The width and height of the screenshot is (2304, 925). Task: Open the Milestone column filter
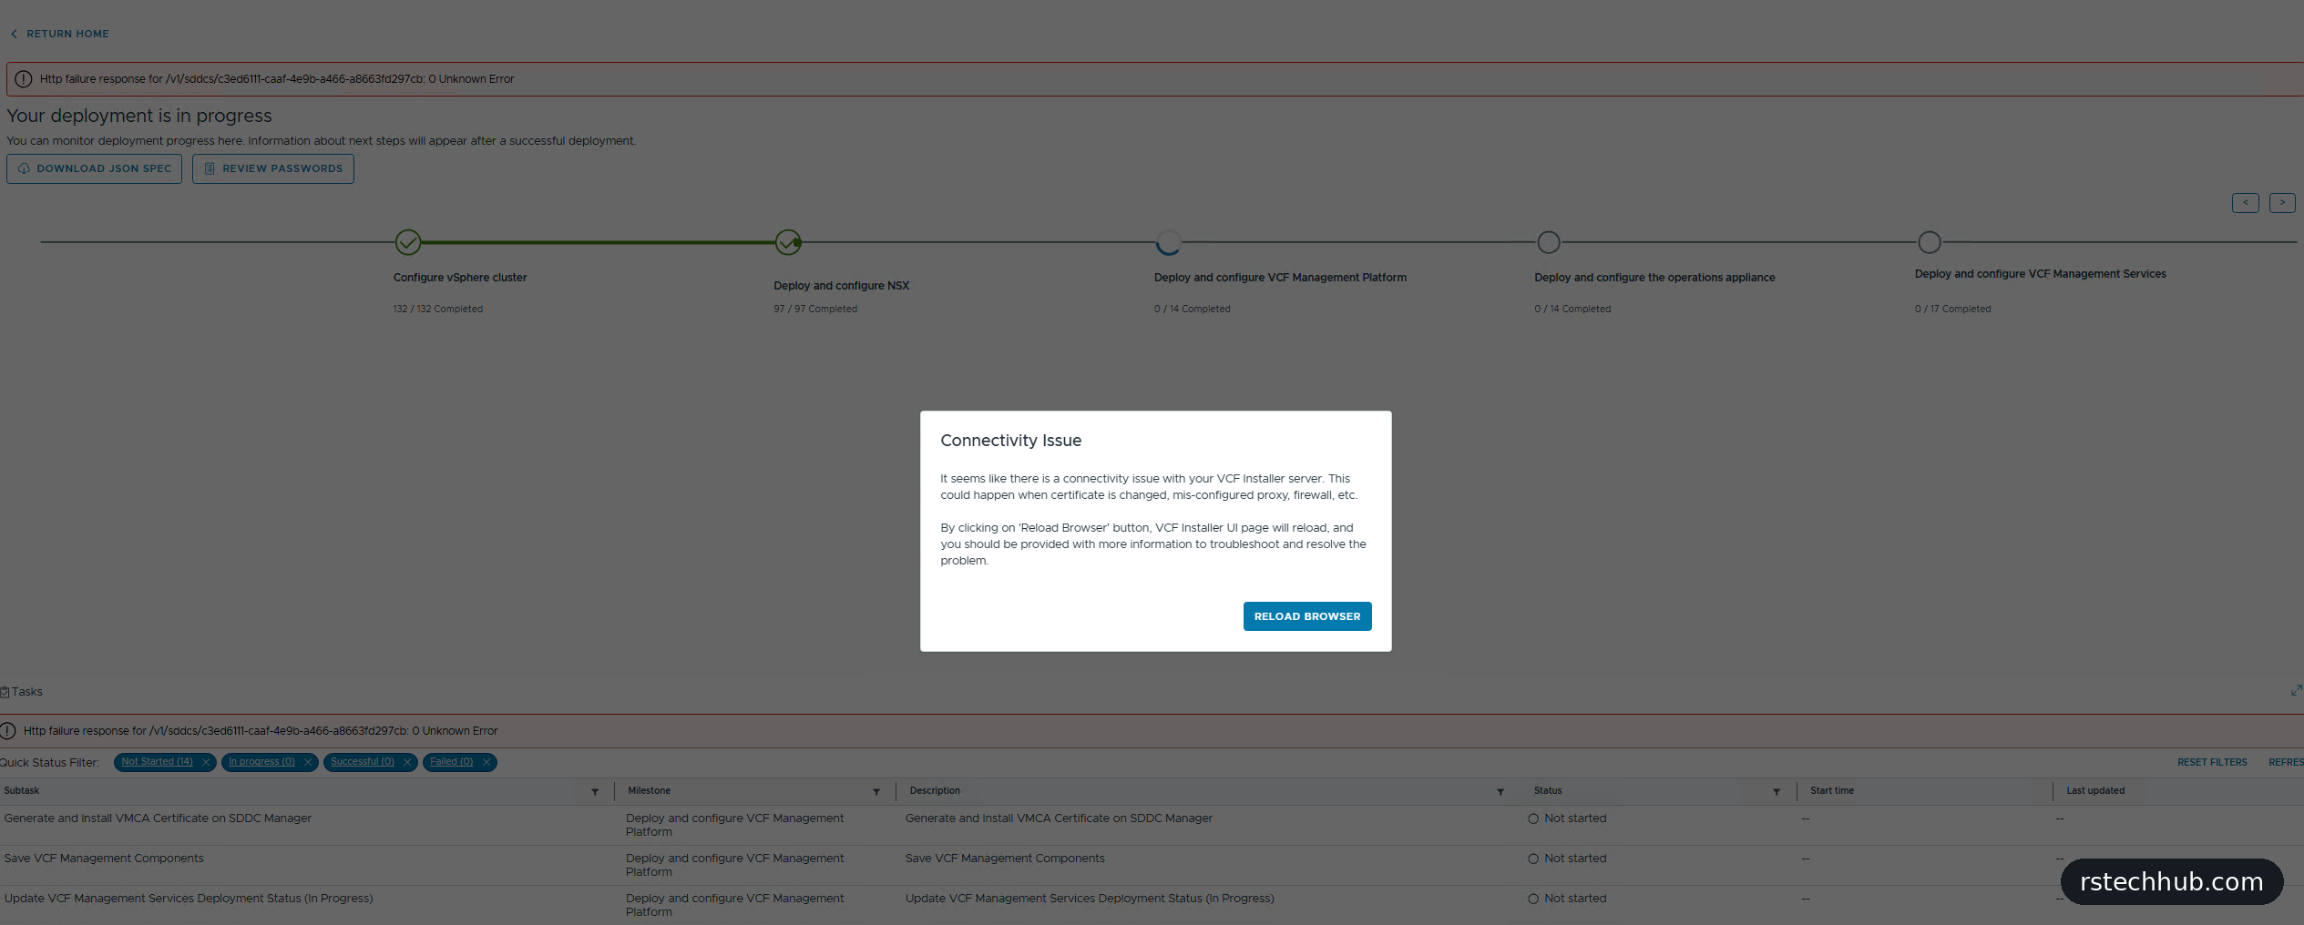[x=876, y=792]
